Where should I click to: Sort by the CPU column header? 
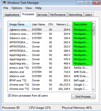[x=51, y=24]
